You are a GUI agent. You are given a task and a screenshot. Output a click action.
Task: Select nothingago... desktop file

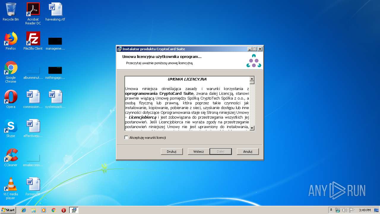(55, 73)
